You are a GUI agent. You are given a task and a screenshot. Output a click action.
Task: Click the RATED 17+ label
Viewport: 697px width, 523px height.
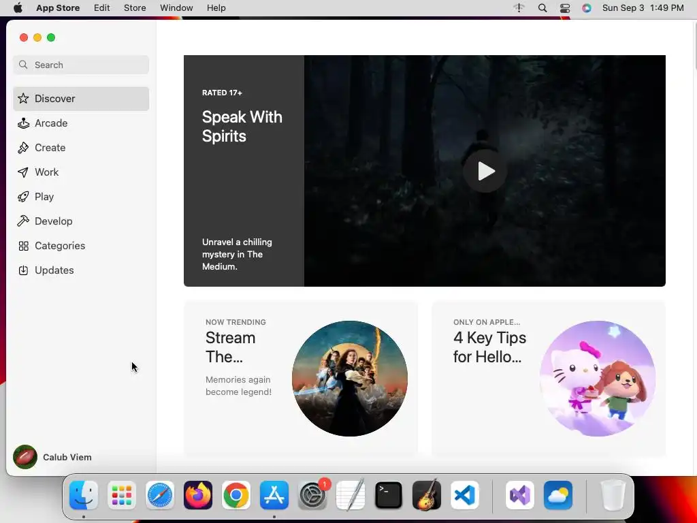[222, 93]
